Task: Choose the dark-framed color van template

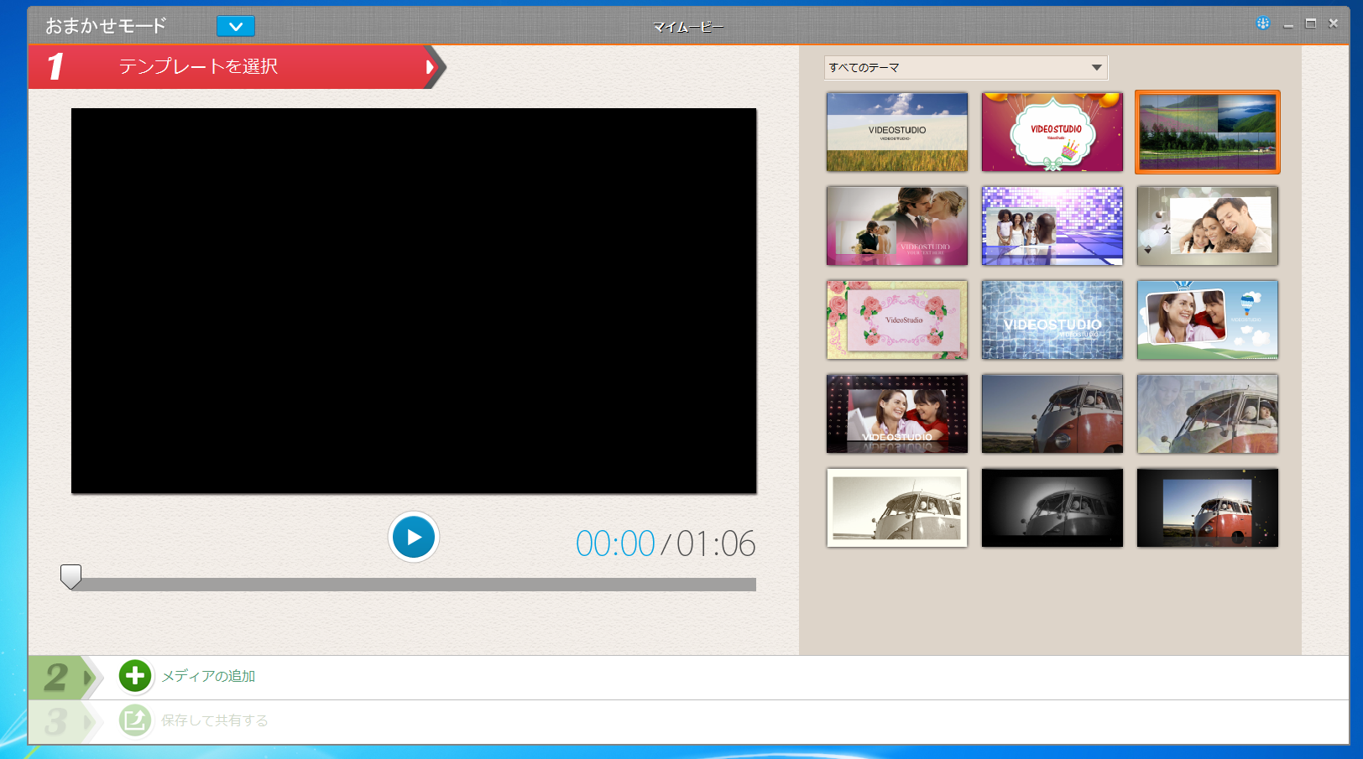Action: coord(1208,508)
